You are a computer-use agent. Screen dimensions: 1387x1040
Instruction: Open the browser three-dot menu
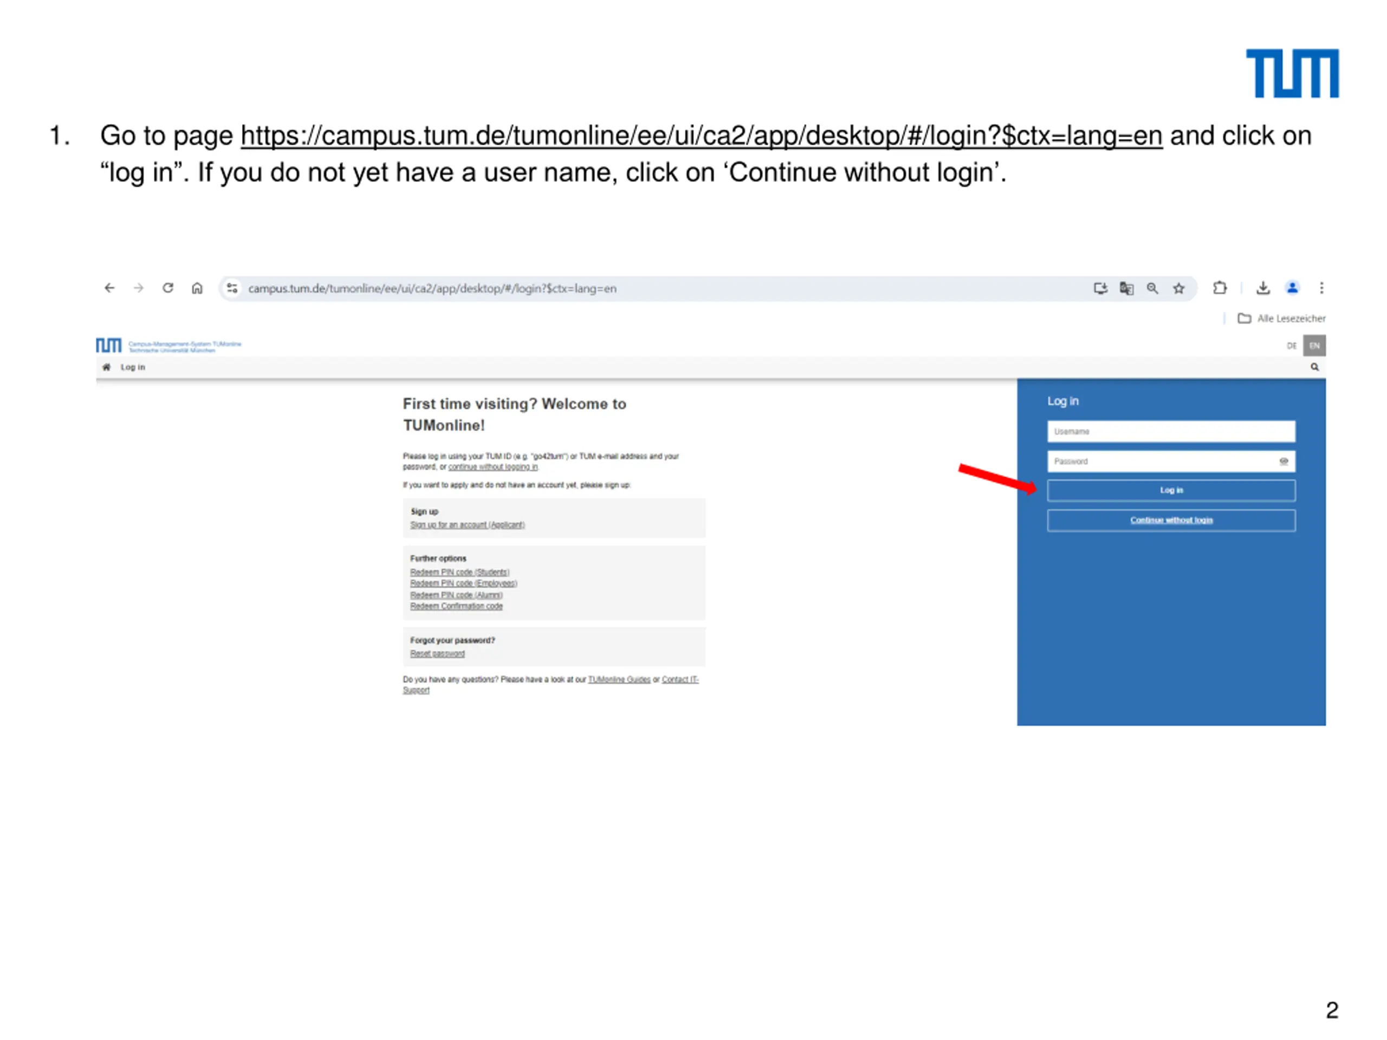pyautogui.click(x=1322, y=288)
